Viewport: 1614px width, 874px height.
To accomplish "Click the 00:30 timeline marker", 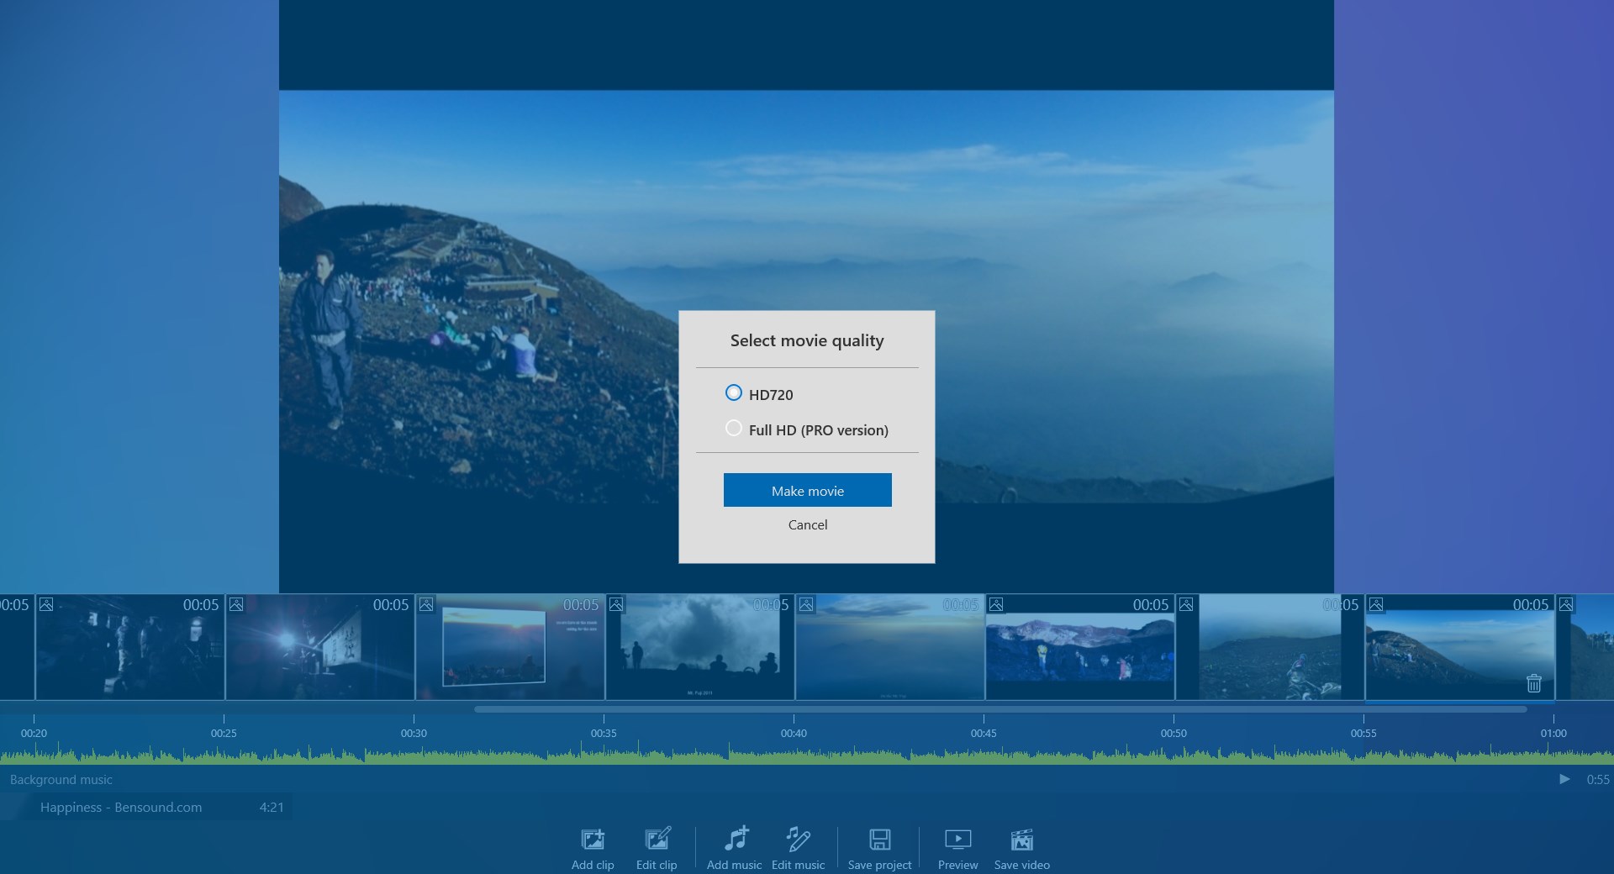I will click(x=414, y=733).
